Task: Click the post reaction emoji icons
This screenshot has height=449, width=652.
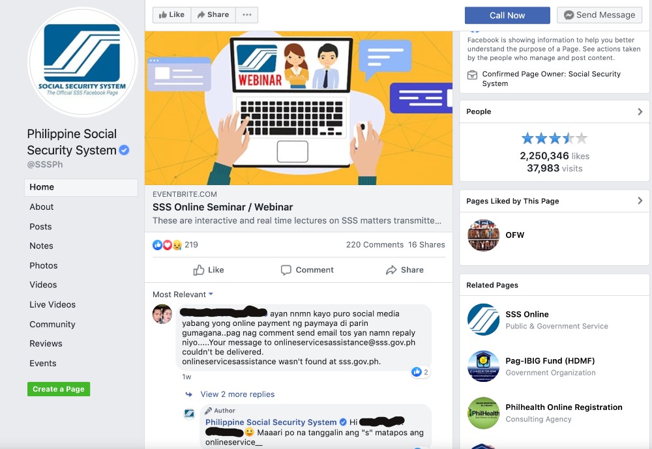Action: click(x=167, y=245)
